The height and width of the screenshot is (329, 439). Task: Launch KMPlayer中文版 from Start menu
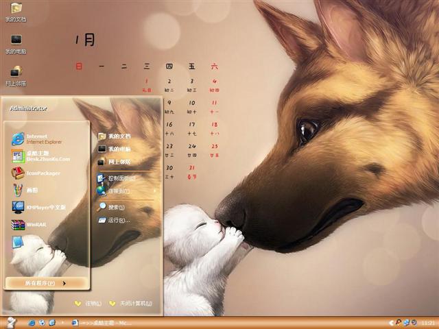(38, 207)
